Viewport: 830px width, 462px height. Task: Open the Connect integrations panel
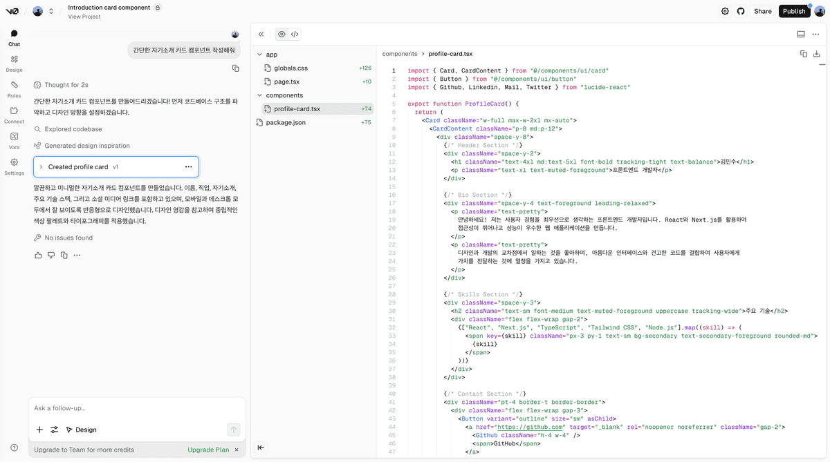[x=14, y=114]
